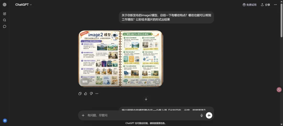The height and width of the screenshot is (126, 283).
Task: Click the scroll-to-bottom arrow button
Action: tap(146, 99)
